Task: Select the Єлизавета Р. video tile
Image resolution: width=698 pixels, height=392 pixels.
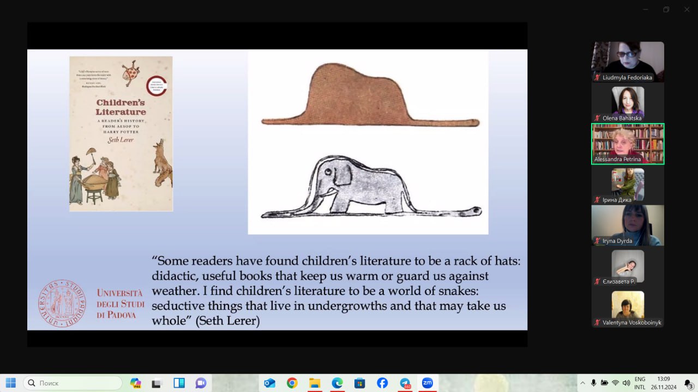Action: (x=628, y=267)
